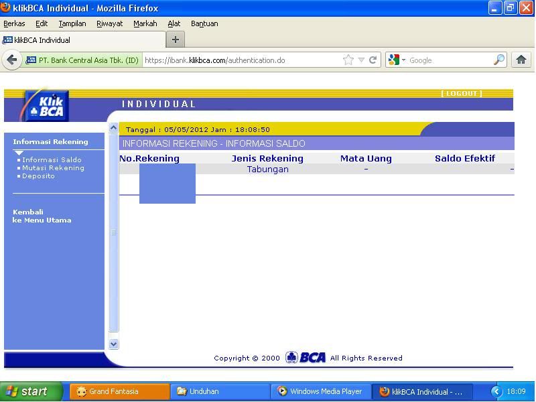The width and height of the screenshot is (536, 402).
Task: Open the Windows start button
Action: (x=31, y=391)
